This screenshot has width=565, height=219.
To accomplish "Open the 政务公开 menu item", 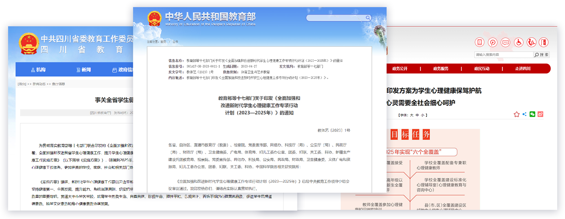I will [x=400, y=69].
